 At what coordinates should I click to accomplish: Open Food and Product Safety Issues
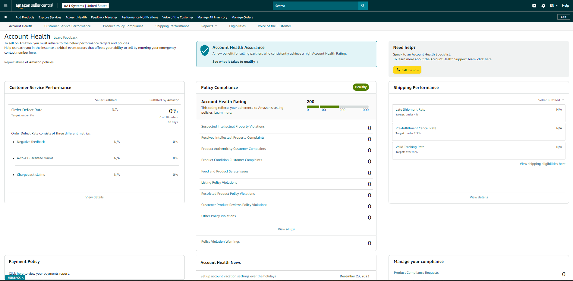coord(225,172)
